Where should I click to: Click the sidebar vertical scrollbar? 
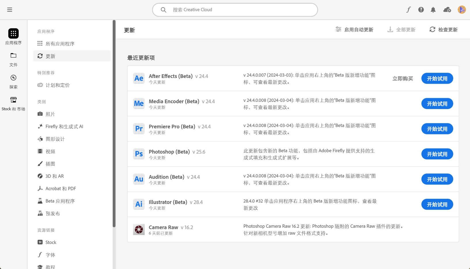[114, 124]
